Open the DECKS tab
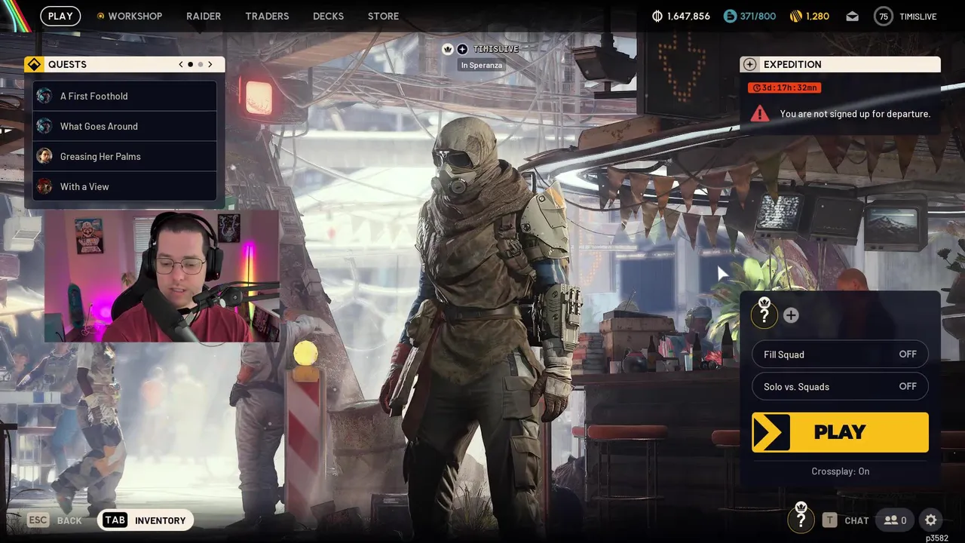Viewport: 965px width, 543px height. [x=328, y=16]
